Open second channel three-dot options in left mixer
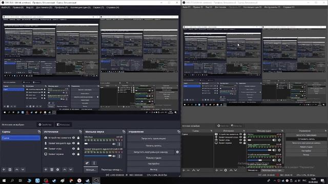Viewport: 328px width, 184px height. [119, 156]
